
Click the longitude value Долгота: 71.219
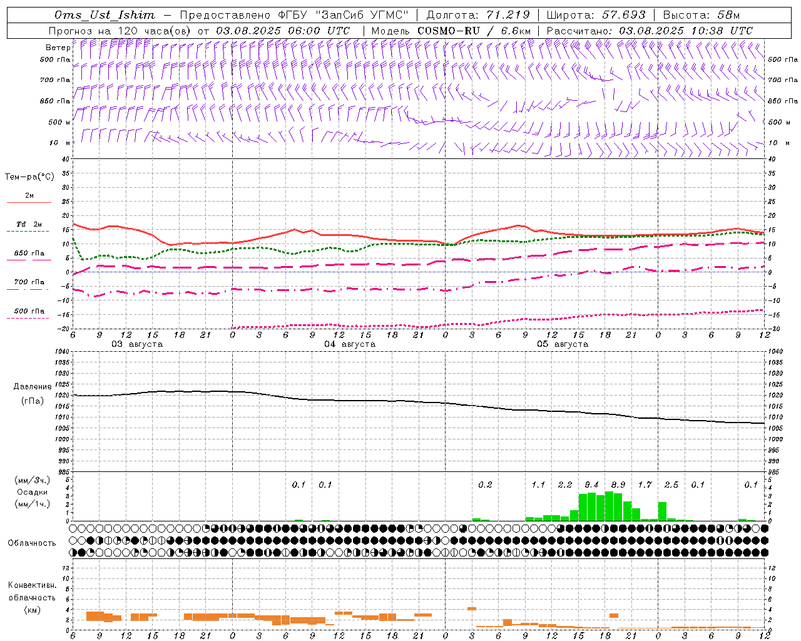pos(478,15)
